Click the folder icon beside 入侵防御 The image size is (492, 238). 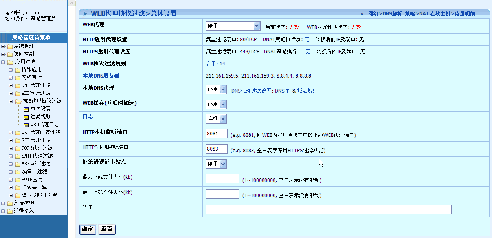pyautogui.click(x=10, y=203)
